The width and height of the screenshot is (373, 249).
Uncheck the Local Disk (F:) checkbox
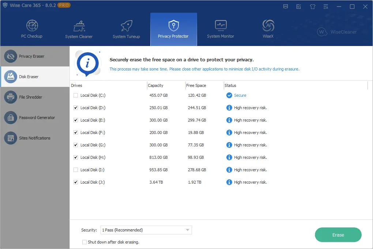click(x=76, y=133)
